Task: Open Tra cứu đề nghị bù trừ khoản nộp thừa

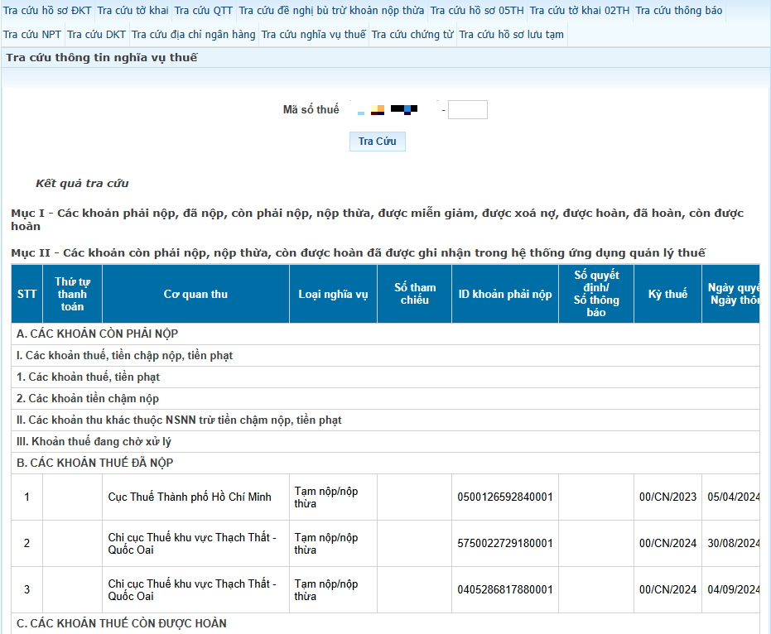Action: pos(331,11)
